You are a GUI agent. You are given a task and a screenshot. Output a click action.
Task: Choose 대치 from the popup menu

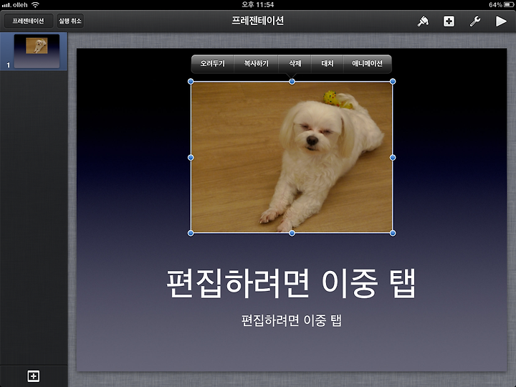point(328,64)
